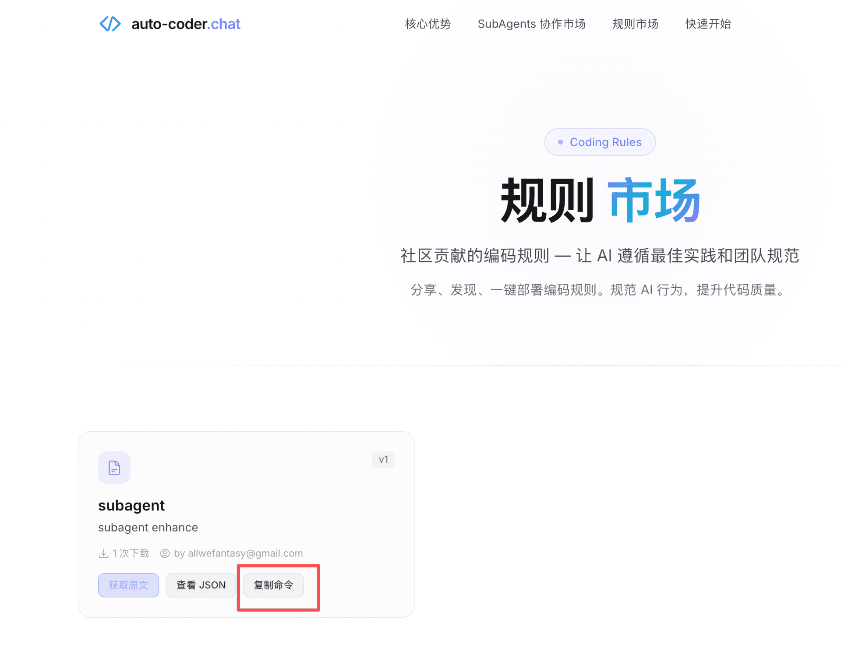Screen dimensions: 841x662
Task: Select the document icon on subagent card
Action: click(113, 468)
